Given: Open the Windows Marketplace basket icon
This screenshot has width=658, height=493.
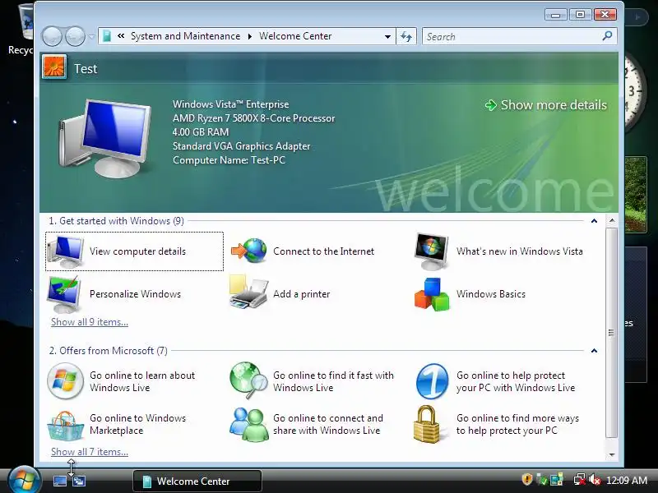Looking at the screenshot, I should [65, 425].
